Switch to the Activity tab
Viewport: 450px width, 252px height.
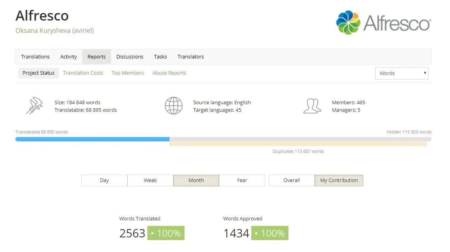[x=68, y=56]
